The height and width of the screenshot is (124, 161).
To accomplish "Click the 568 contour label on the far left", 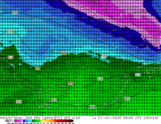I will (10, 31).
